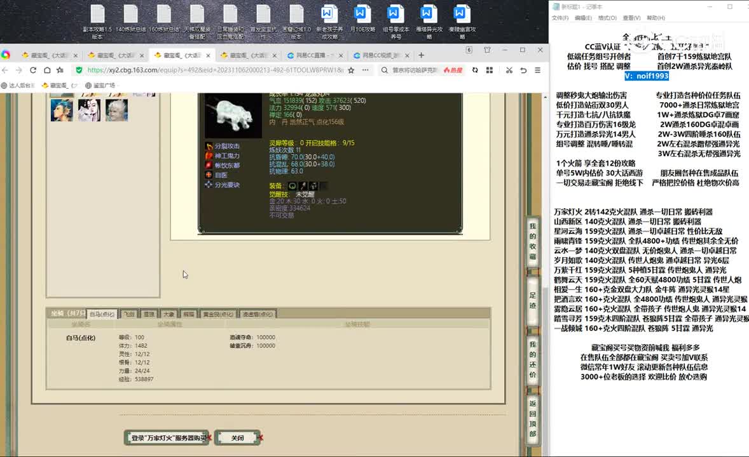Click the 分光要诀 skill icon
This screenshot has width=749, height=457.
pos(209,185)
